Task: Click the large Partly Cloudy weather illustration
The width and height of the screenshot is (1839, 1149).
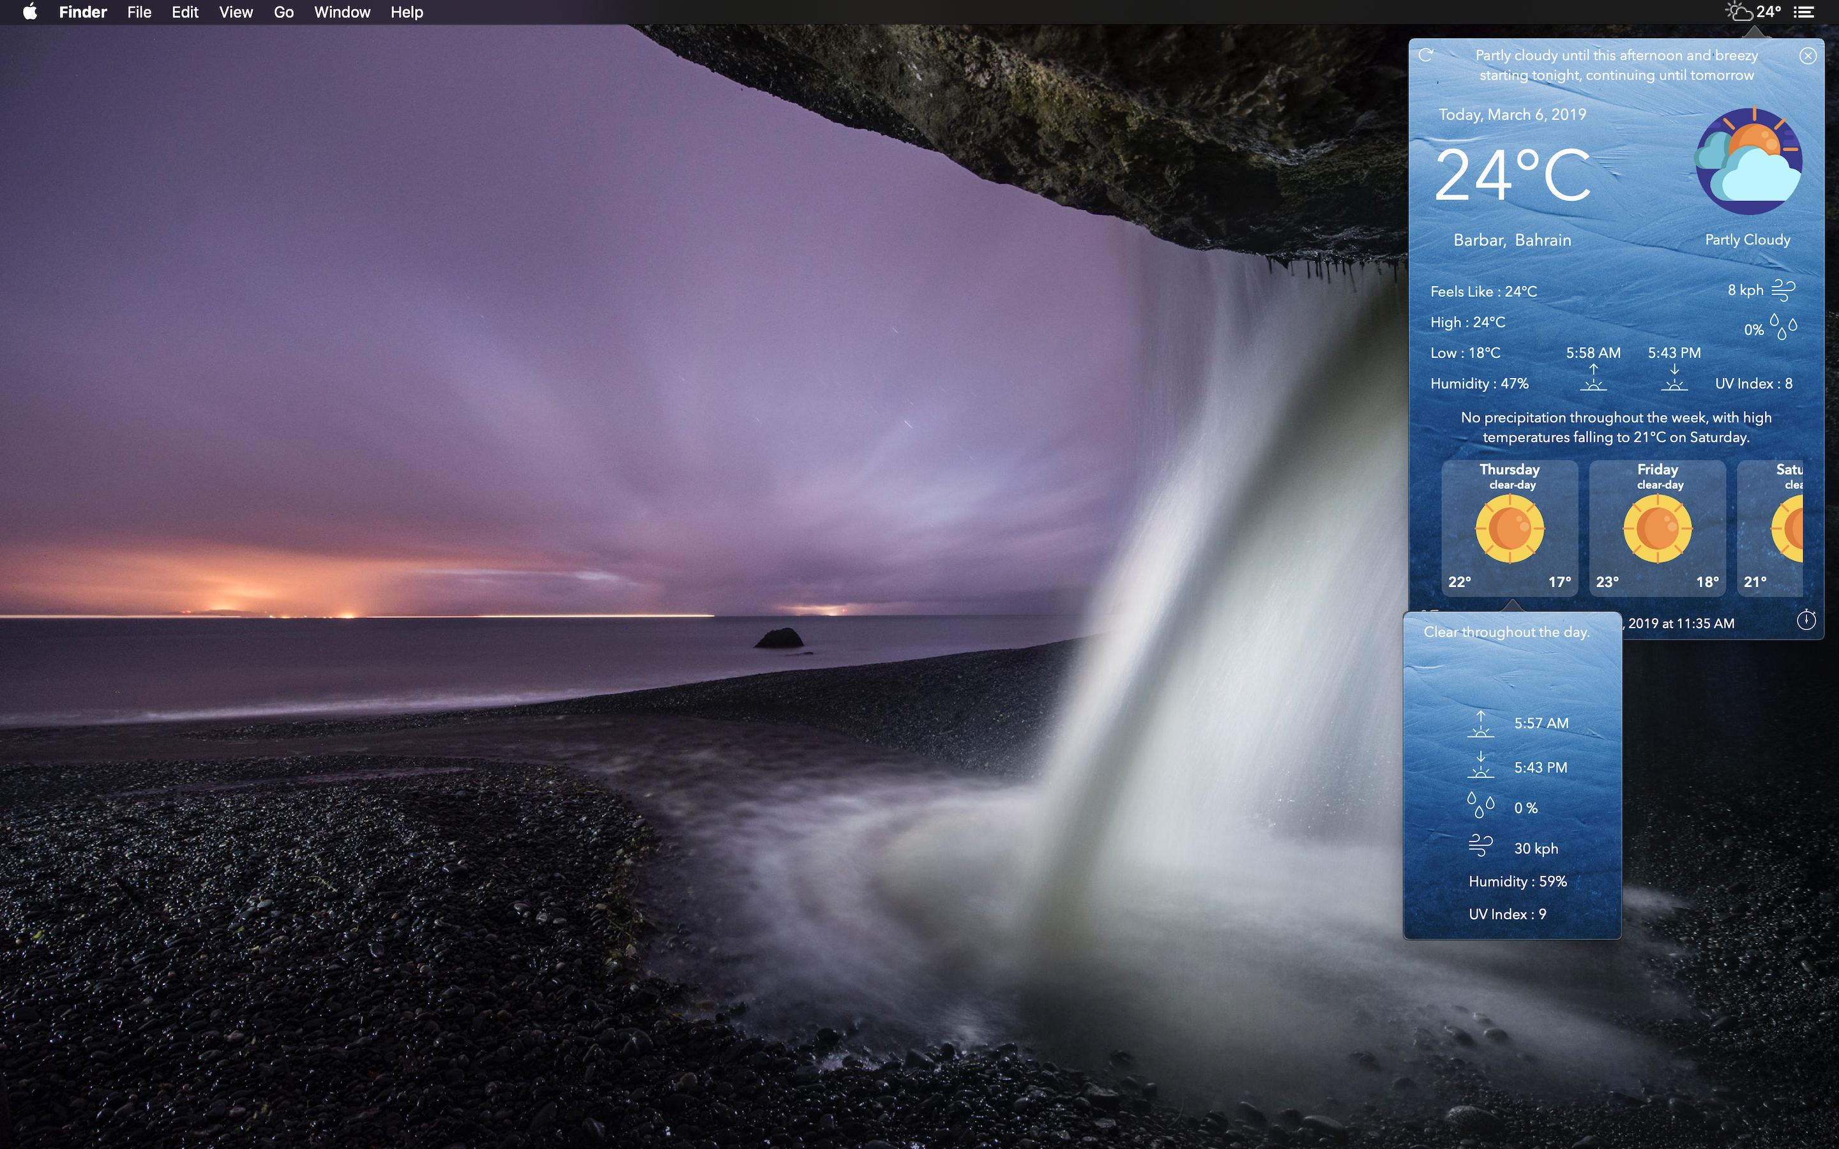Action: click(x=1748, y=160)
